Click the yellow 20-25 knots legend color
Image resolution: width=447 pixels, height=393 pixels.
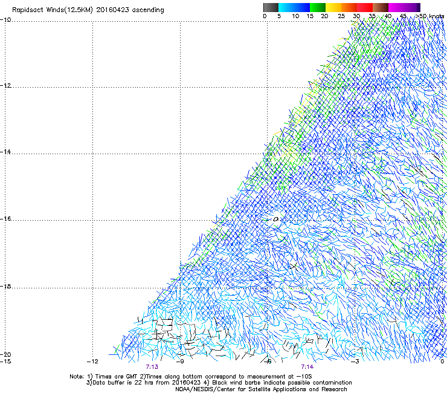333,7
